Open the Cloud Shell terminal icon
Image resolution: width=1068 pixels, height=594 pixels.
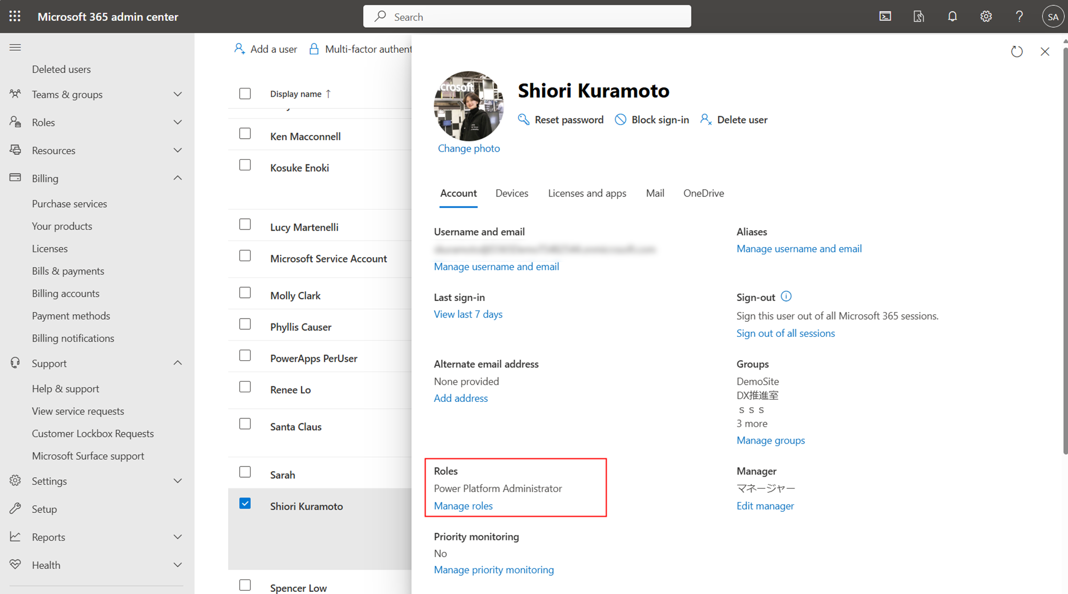pos(885,17)
